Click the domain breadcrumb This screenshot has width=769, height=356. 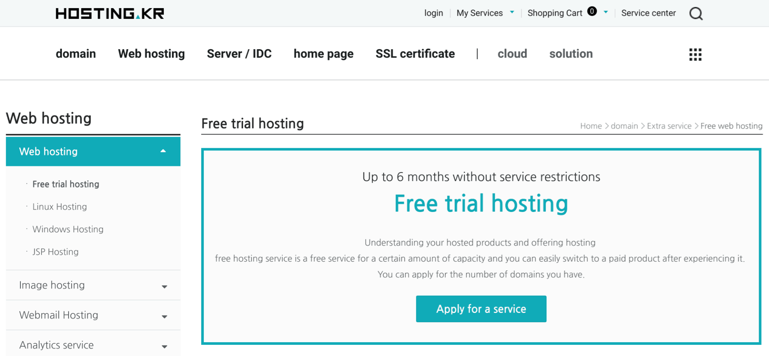click(624, 126)
